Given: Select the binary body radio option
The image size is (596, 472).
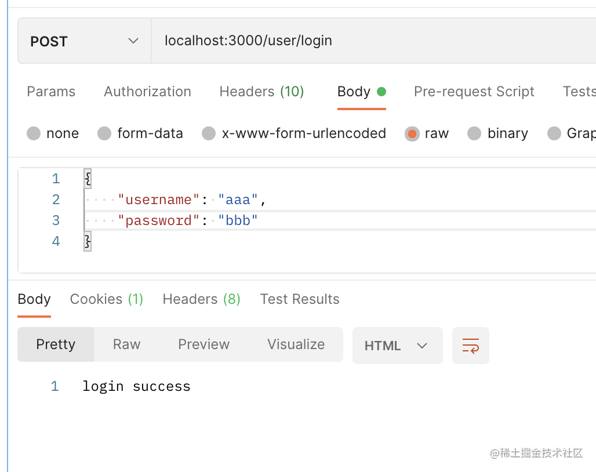Looking at the screenshot, I should coord(474,133).
